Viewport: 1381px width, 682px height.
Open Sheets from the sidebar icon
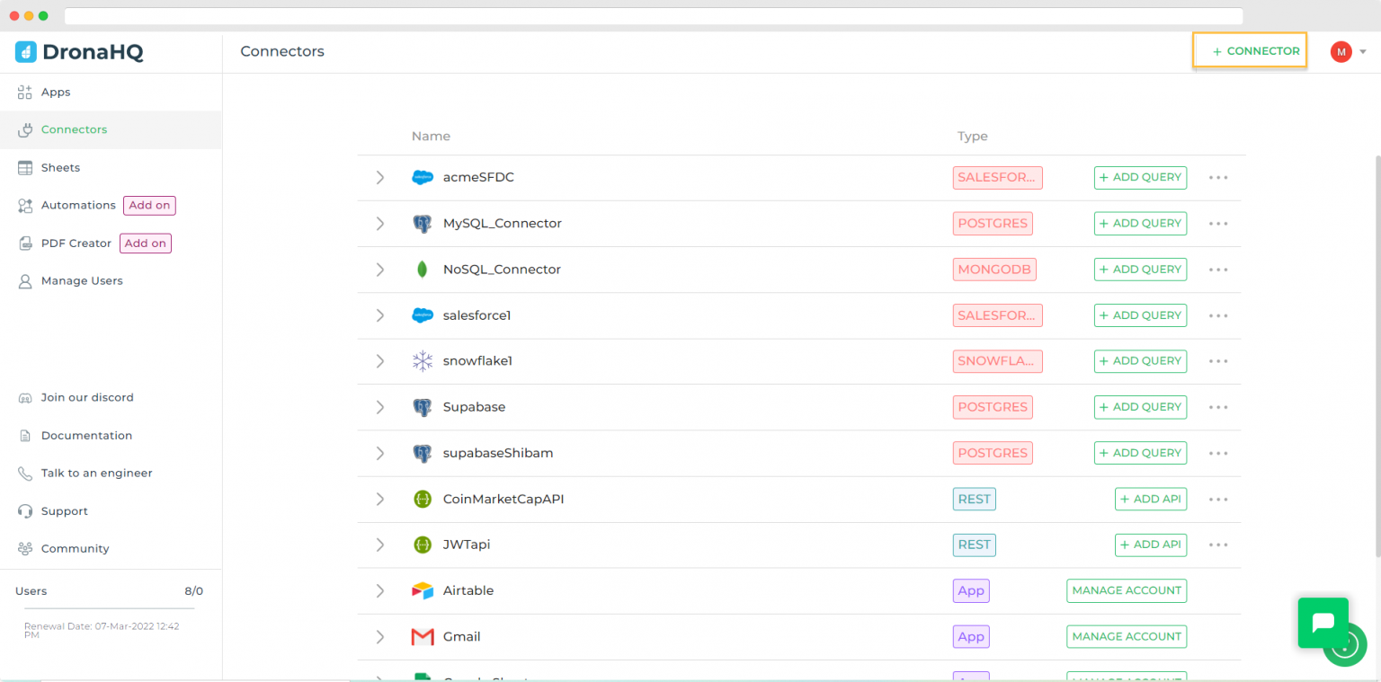22,167
